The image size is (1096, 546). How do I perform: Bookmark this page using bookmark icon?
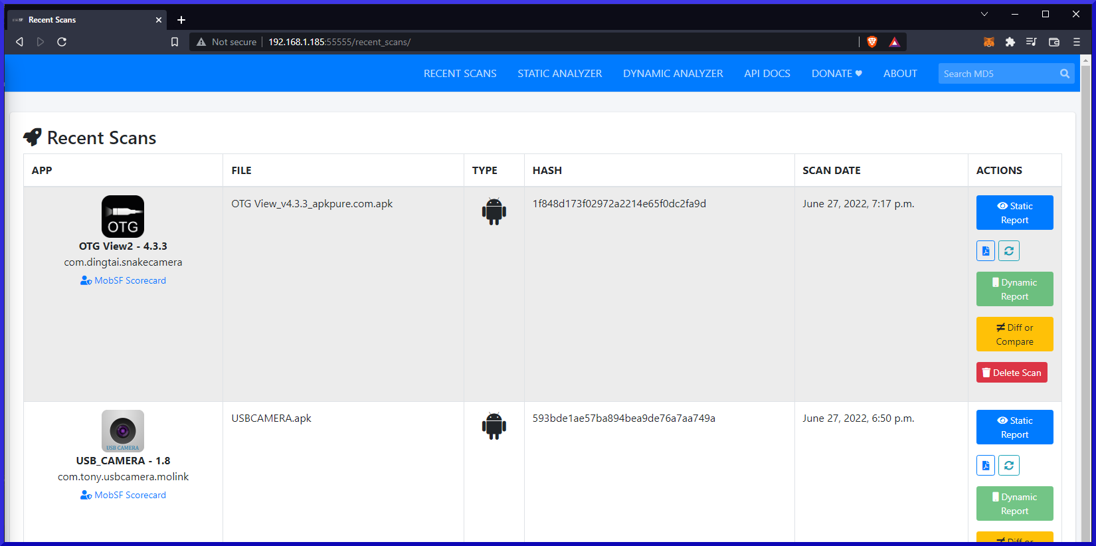click(x=175, y=42)
